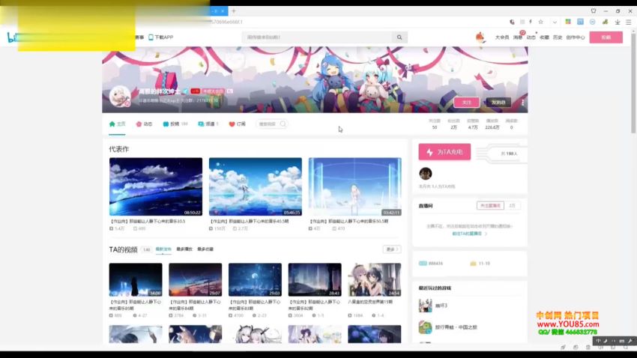Click the 粉丝数 2万 stat

(453, 124)
